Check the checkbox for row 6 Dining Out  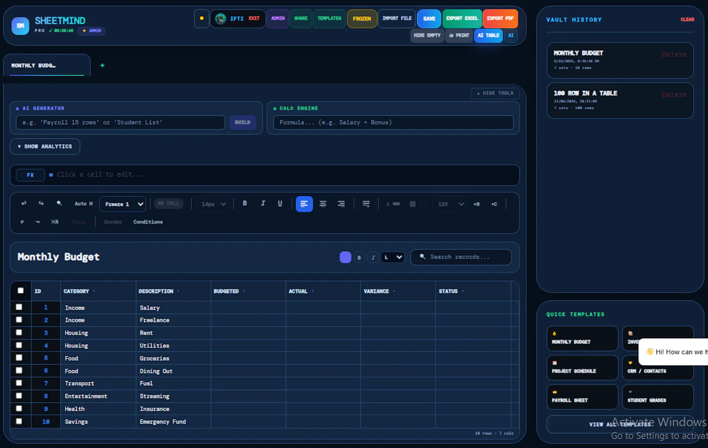tap(19, 370)
